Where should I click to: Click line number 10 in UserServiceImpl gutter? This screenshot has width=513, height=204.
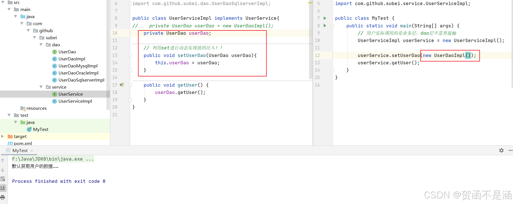click(x=115, y=33)
